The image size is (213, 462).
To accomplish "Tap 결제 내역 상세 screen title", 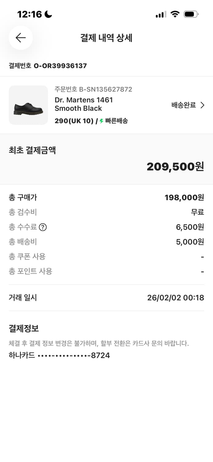I will 106,38.
